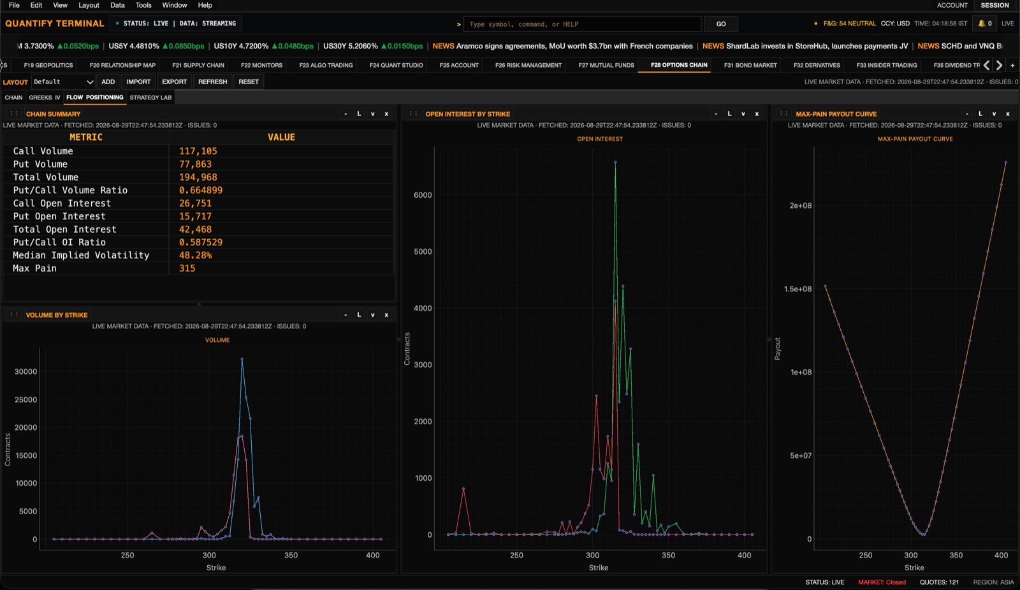Image resolution: width=1020 pixels, height=590 pixels.
Task: Open the F24 Quant Studio tab
Action: click(396, 65)
